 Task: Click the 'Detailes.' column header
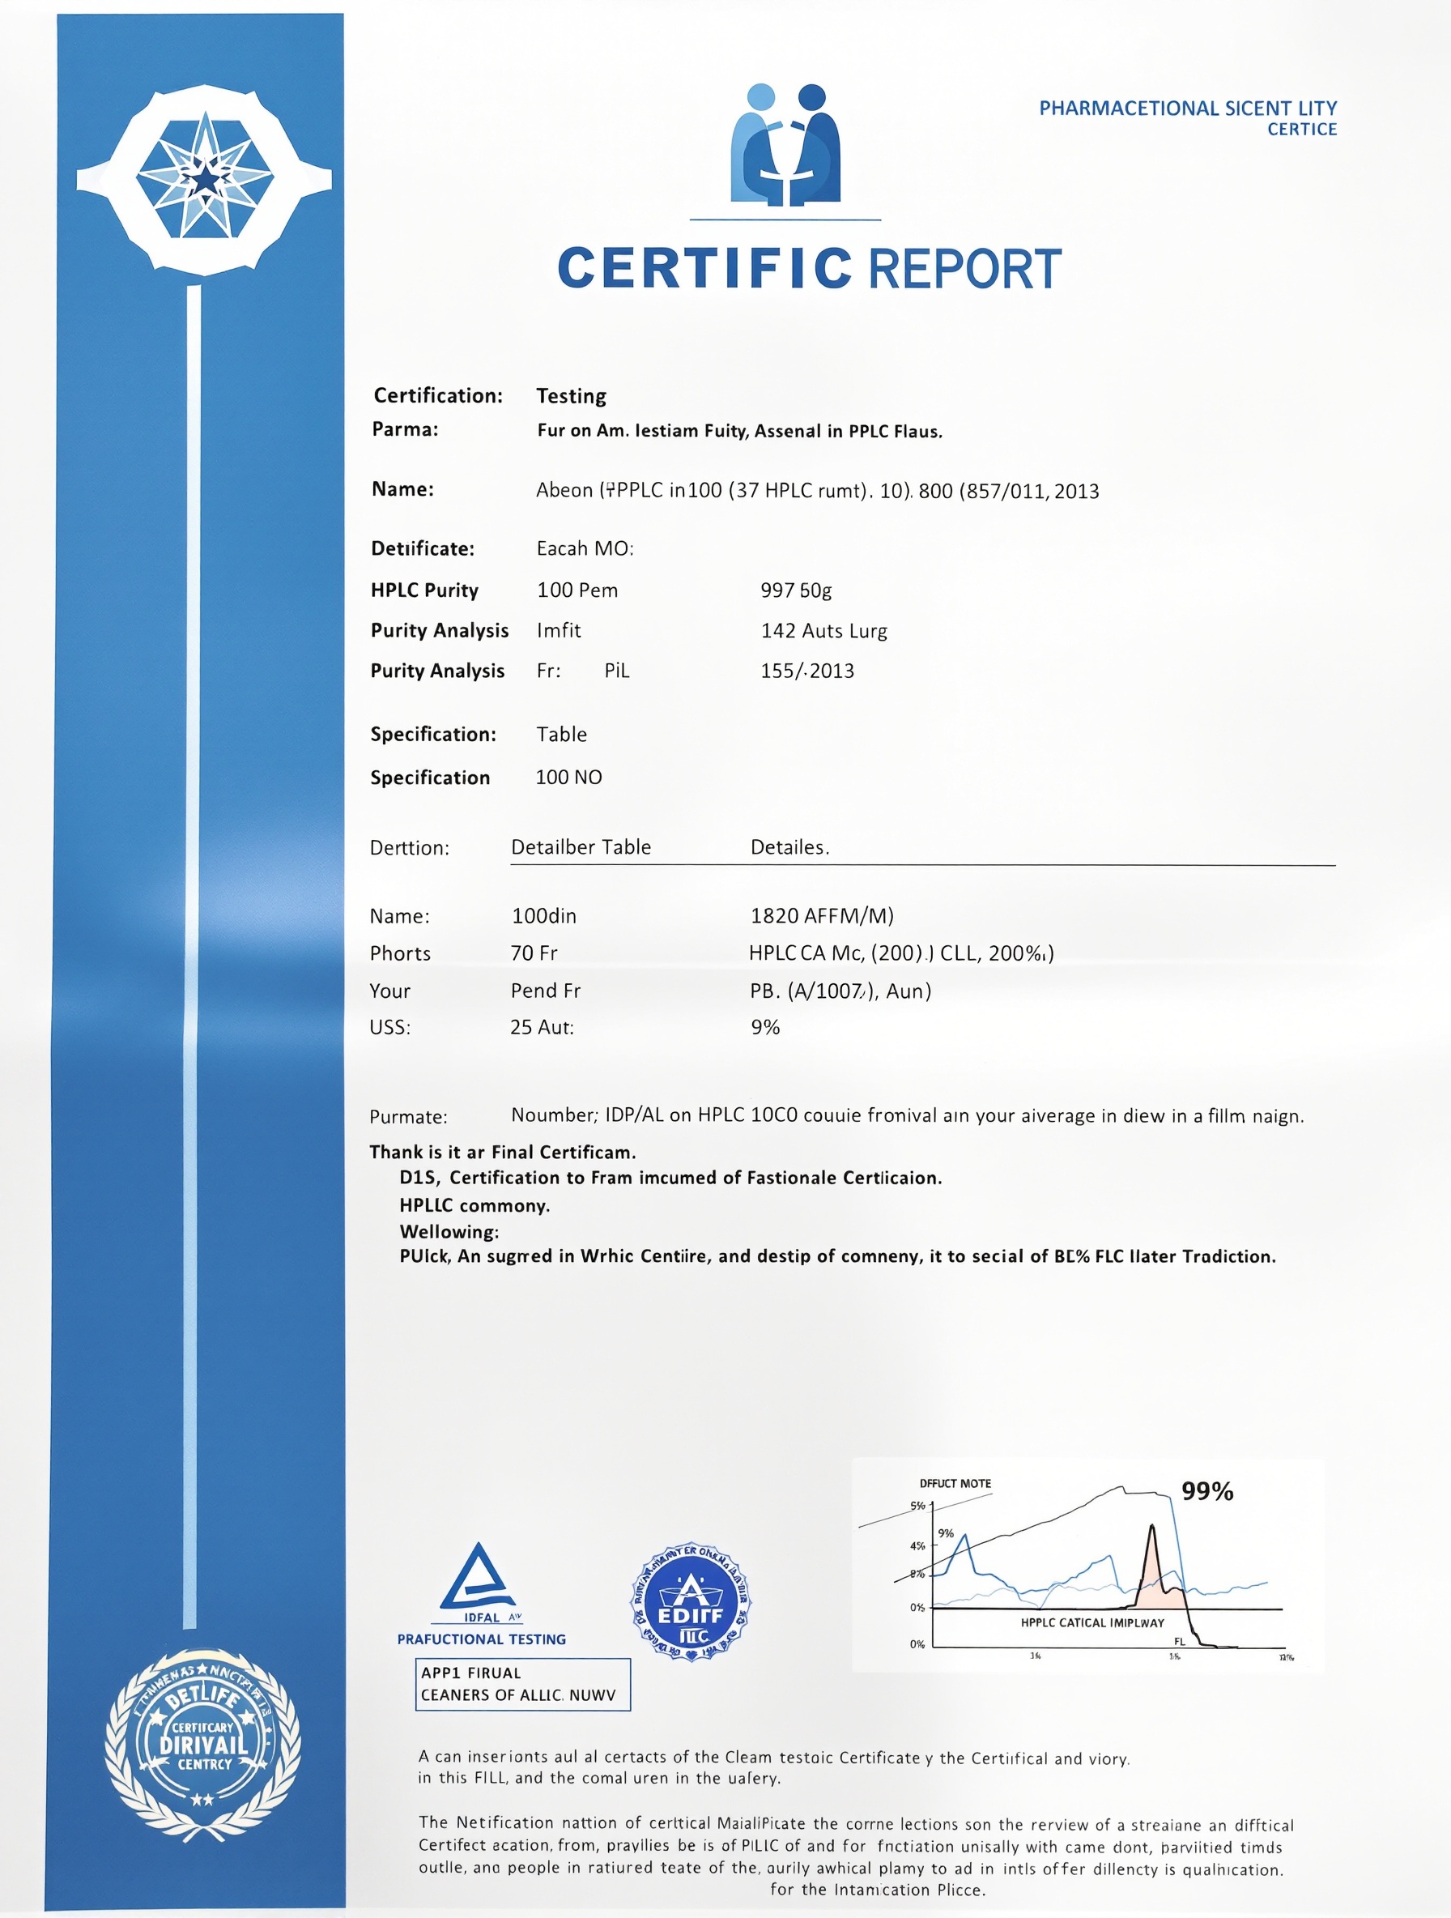[789, 847]
